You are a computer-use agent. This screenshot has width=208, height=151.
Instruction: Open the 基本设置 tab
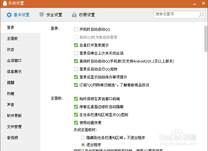[x=18, y=15]
